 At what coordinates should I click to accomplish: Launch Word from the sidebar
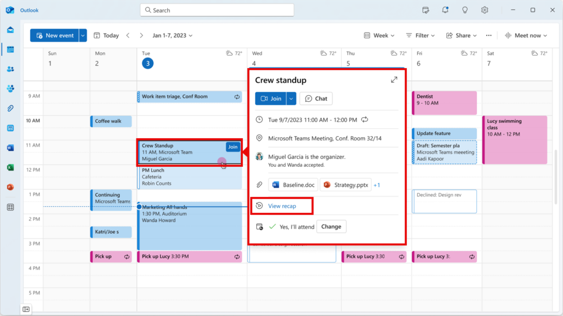click(x=10, y=148)
